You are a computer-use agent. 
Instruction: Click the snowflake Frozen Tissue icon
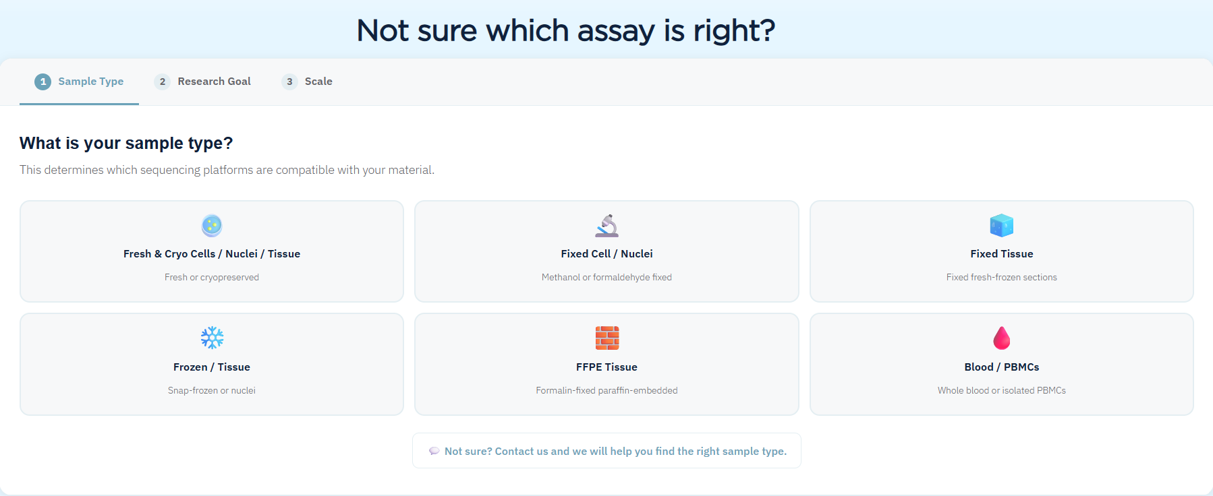(212, 338)
